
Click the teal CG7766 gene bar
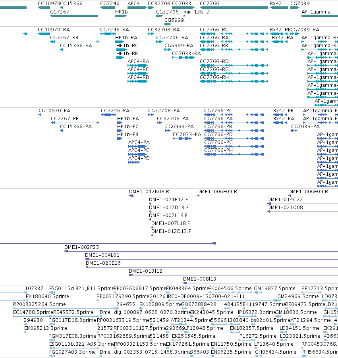coord(234,8)
